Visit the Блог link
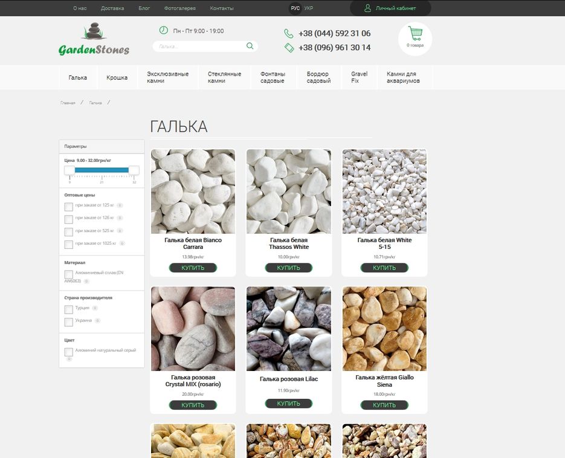The image size is (565, 458). (144, 8)
